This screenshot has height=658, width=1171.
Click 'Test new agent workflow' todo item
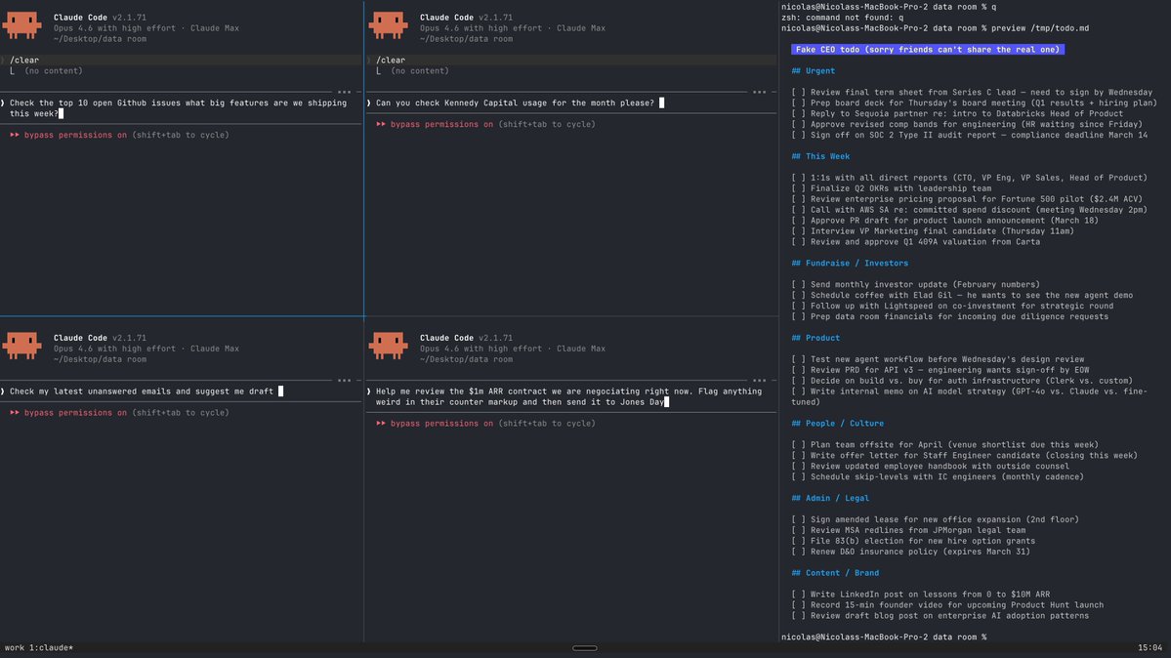click(947, 359)
